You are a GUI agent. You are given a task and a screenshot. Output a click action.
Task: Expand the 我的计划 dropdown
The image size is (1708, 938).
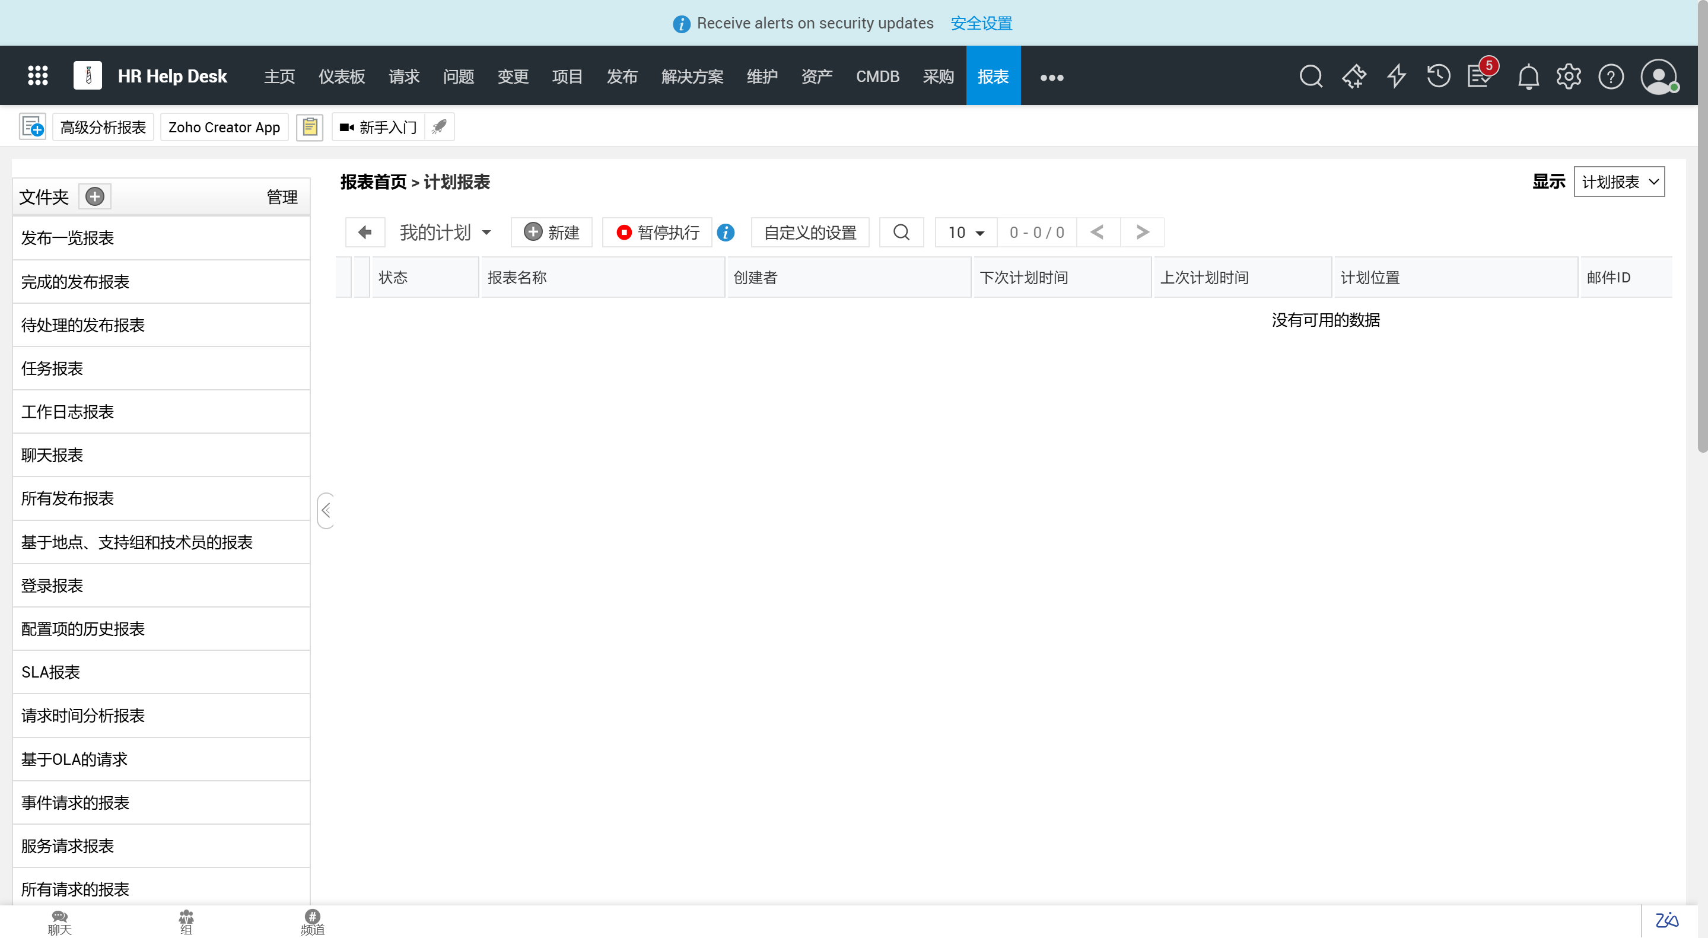(x=446, y=233)
